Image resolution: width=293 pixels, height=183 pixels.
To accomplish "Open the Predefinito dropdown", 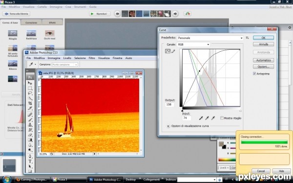I will point(210,38).
